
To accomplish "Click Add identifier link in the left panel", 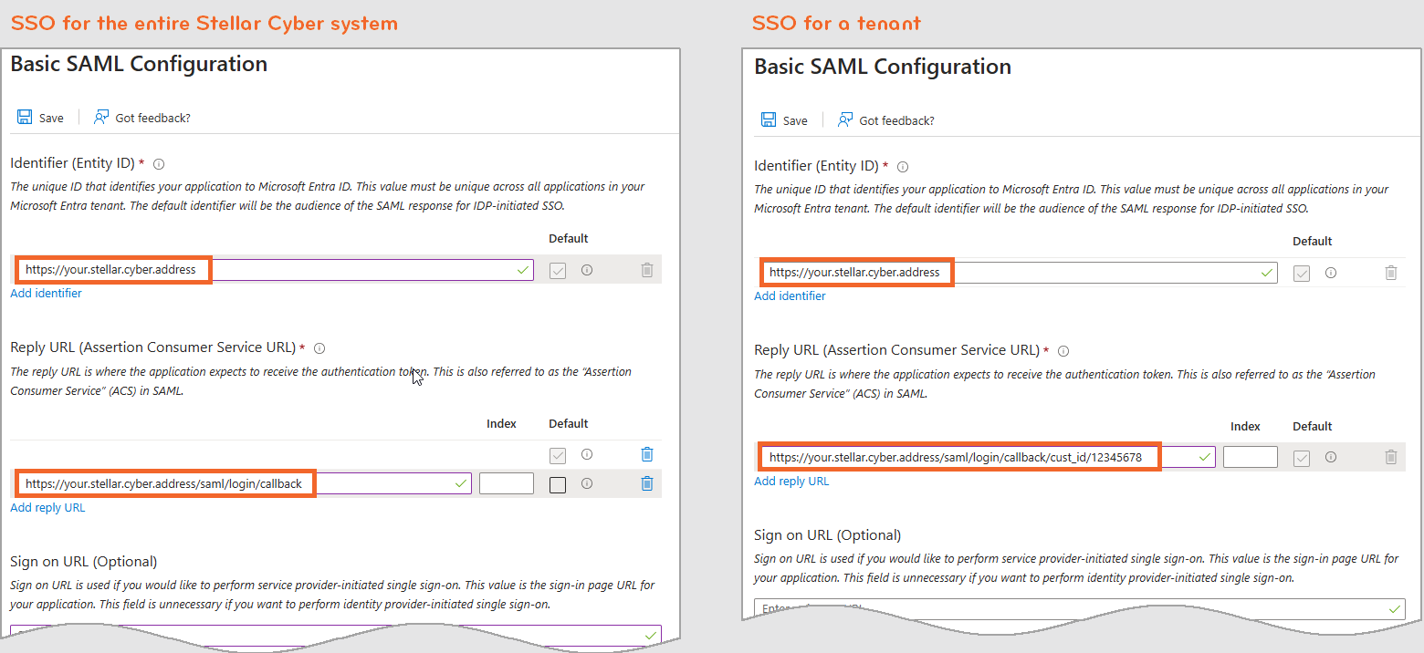I will click(x=46, y=294).
